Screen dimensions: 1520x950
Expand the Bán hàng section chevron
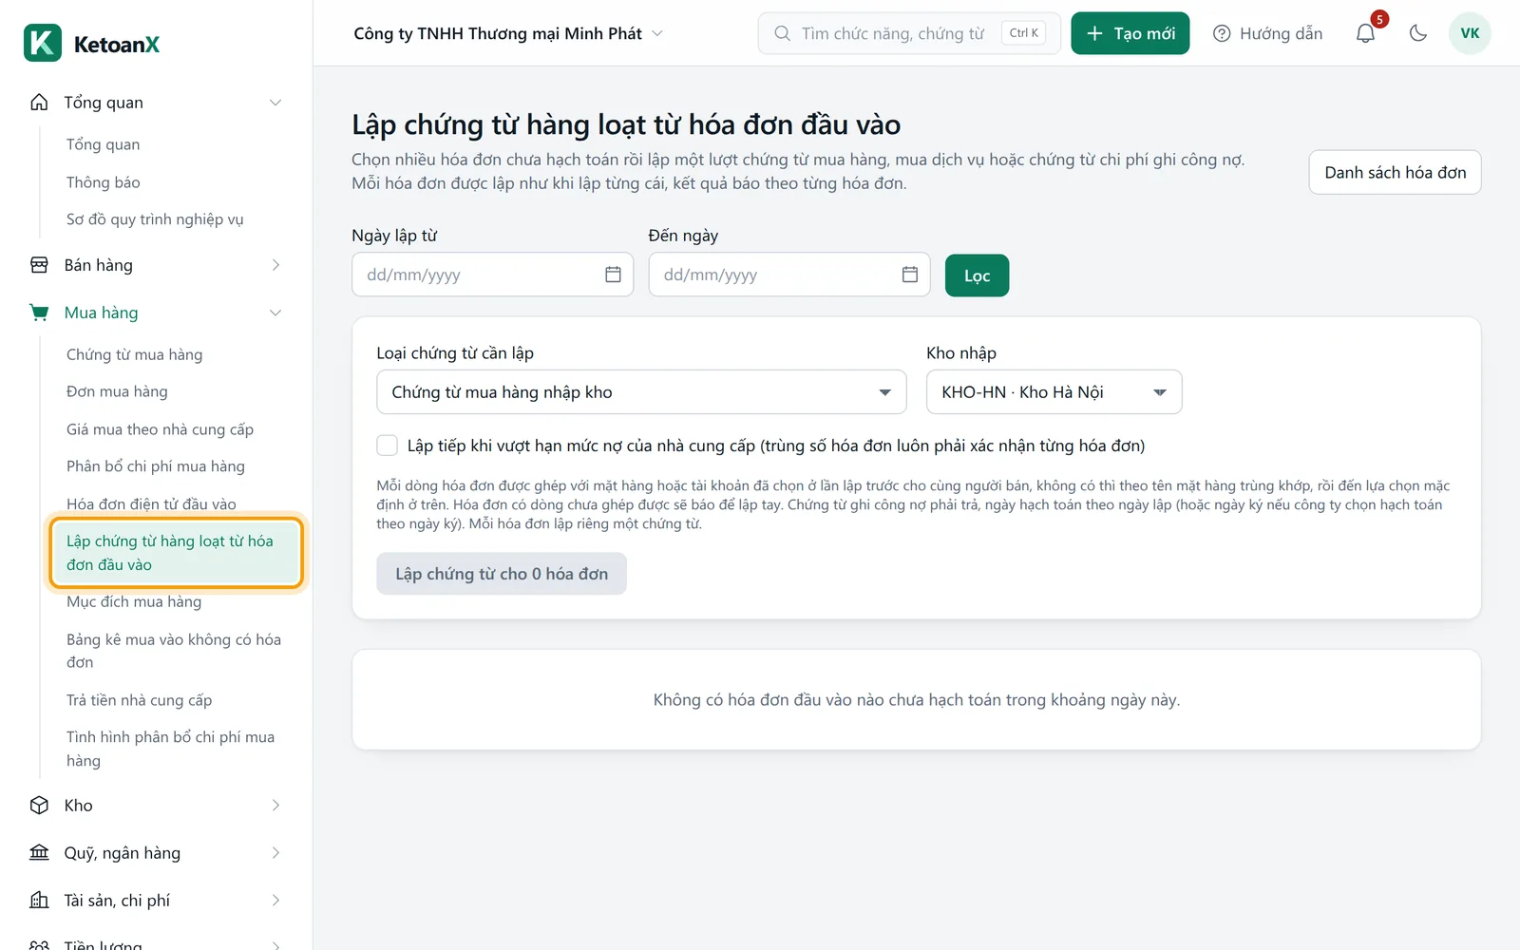(275, 265)
